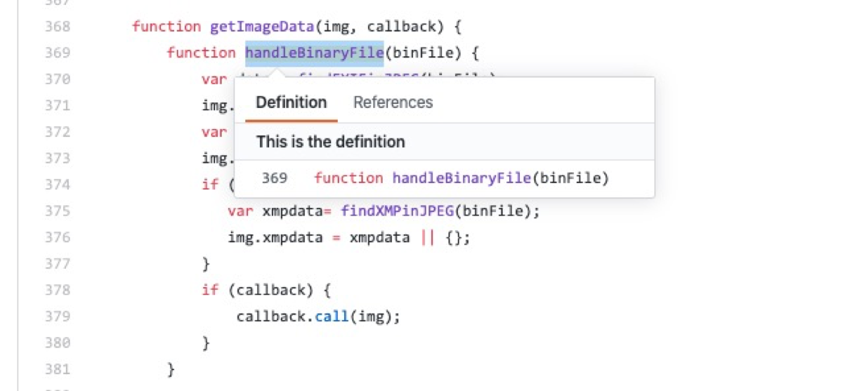Click line number 372 in gutter
Image resolution: width=843 pixels, height=391 pixels.
coord(57,132)
